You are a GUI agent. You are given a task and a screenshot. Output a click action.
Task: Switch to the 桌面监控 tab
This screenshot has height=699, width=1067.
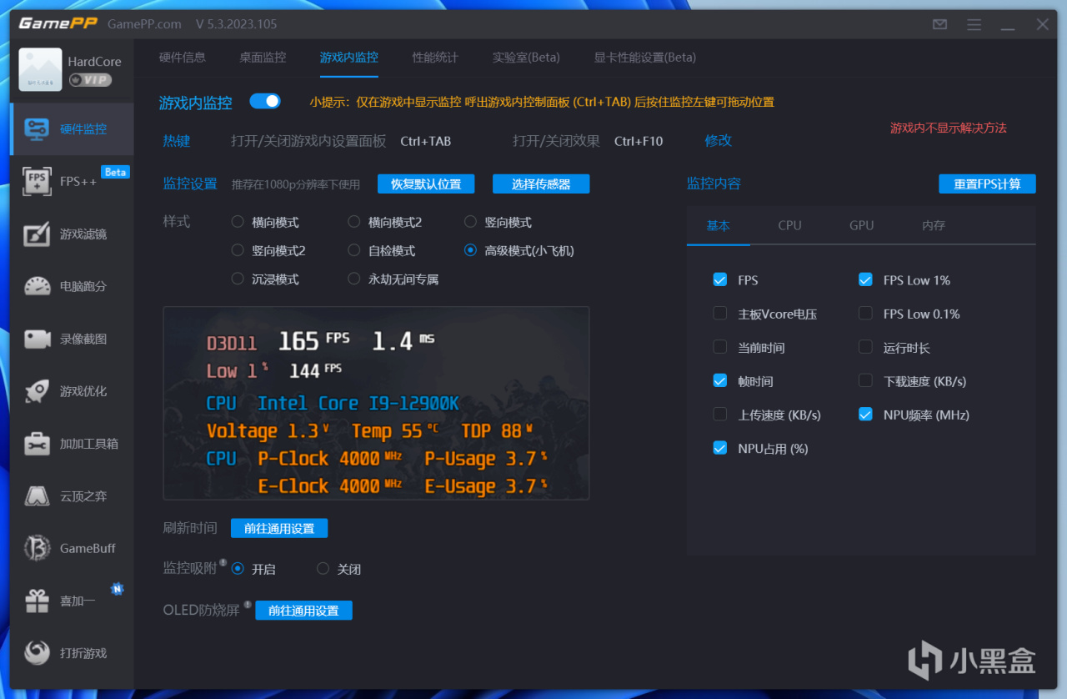tap(263, 58)
